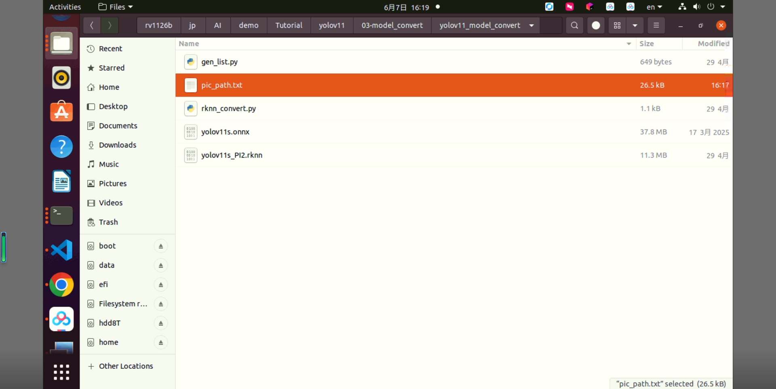Navigate to Tutorial path segment
The height and width of the screenshot is (389, 776).
pos(289,25)
